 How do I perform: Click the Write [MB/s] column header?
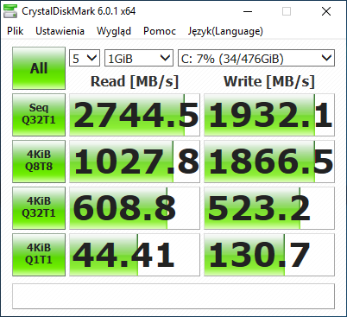(x=269, y=81)
